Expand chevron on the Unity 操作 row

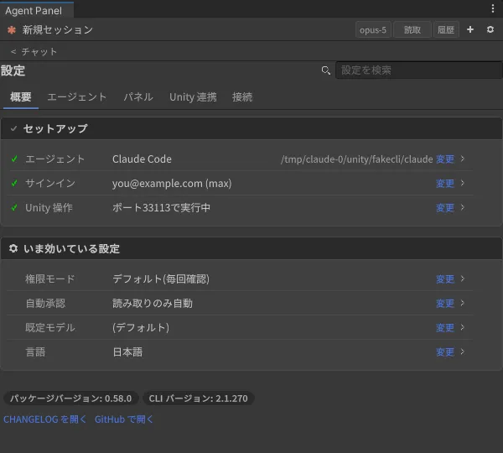coord(463,207)
